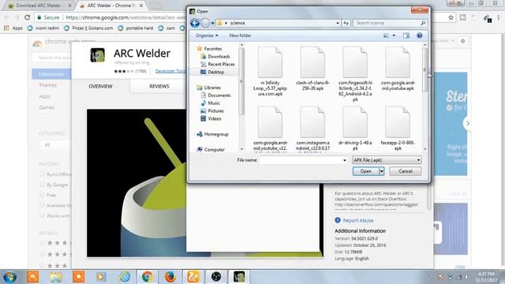Click the forward navigation arrow in Open dialog
The height and width of the screenshot is (284, 505).
(x=205, y=23)
